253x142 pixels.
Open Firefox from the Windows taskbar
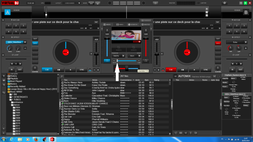point(36,139)
